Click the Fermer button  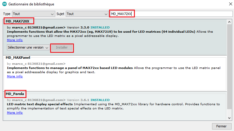point(222,126)
